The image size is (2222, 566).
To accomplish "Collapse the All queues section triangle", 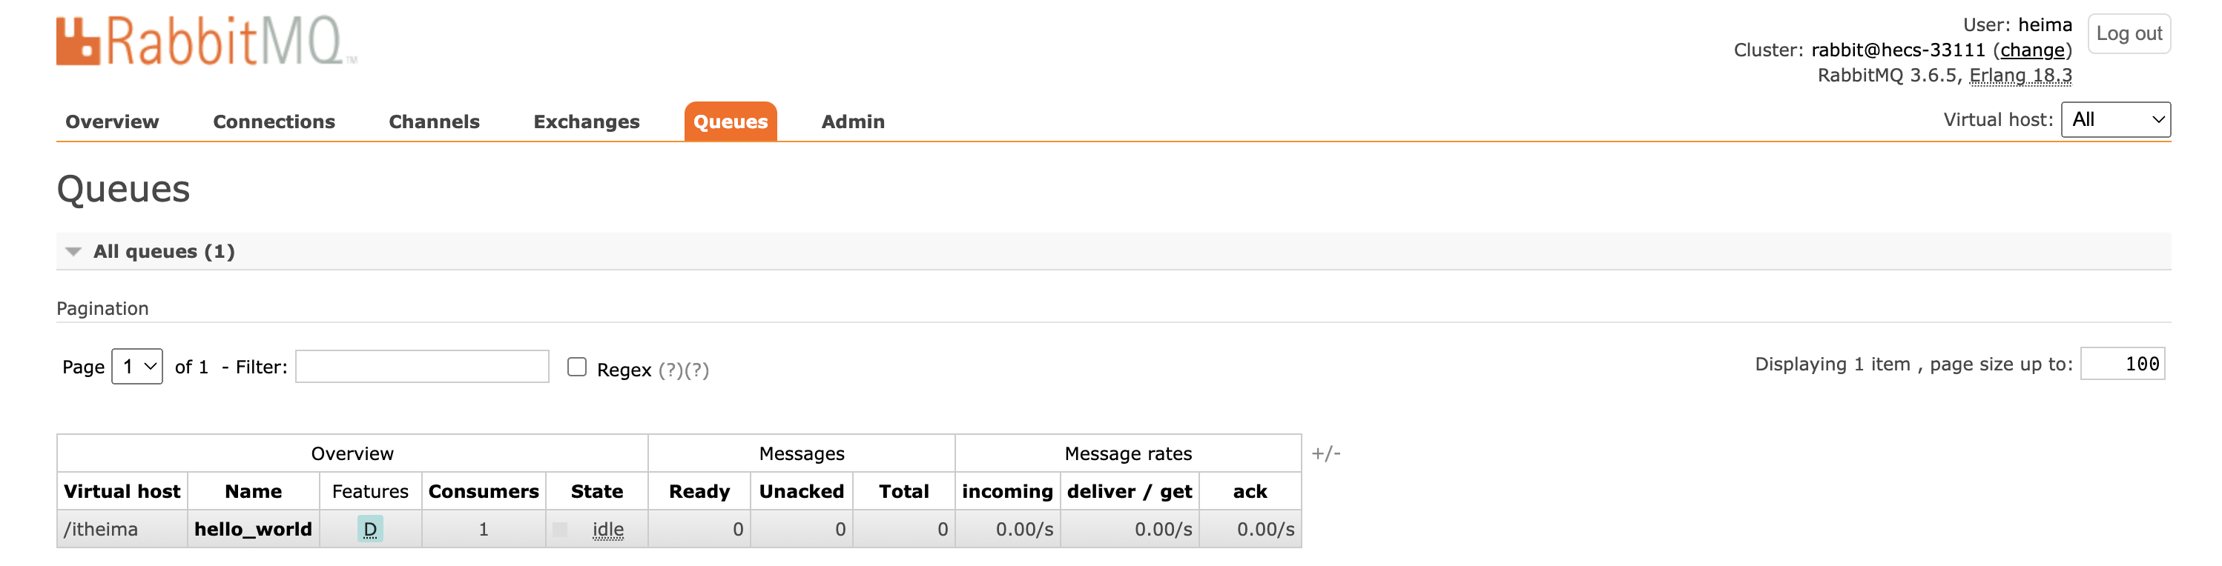I will tap(73, 252).
